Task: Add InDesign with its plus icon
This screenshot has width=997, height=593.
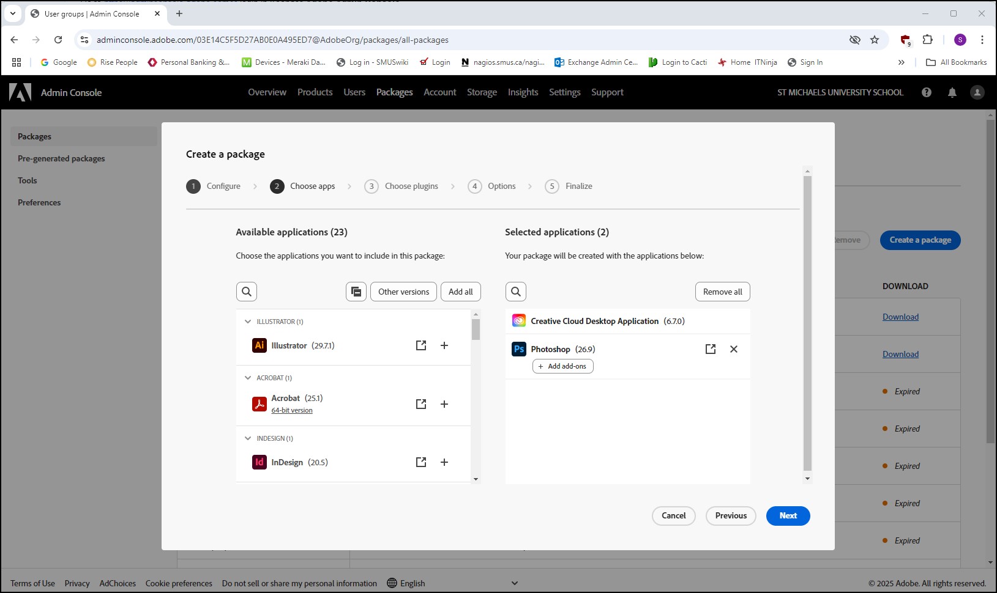Action: click(444, 462)
